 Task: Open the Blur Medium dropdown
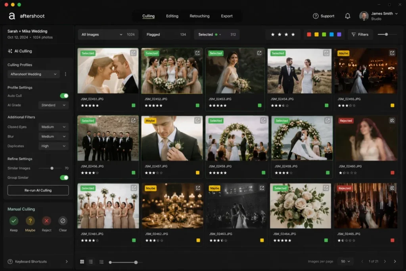click(54, 136)
